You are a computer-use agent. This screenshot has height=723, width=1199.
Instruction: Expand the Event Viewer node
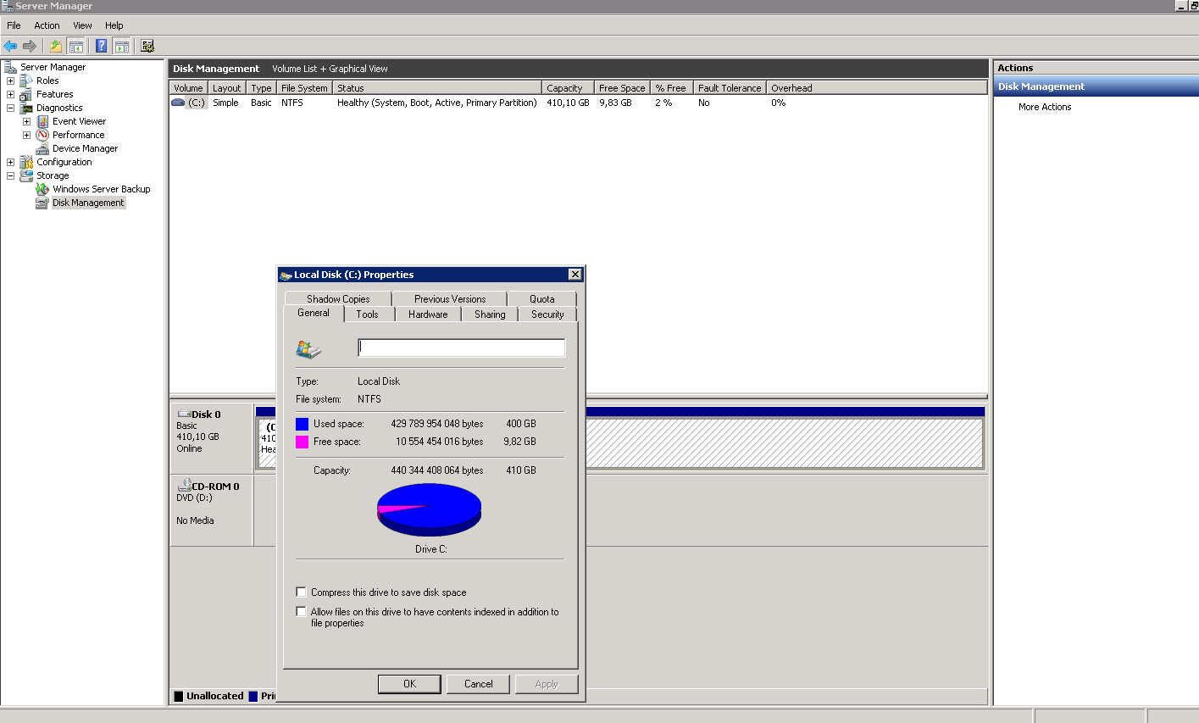[x=26, y=122]
